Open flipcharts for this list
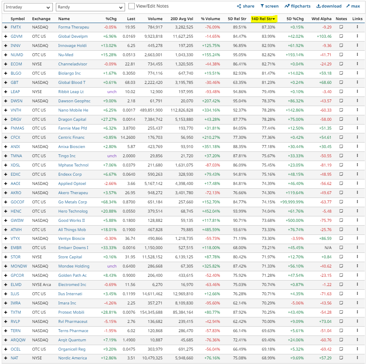This screenshot has width=366, height=364. [298, 6]
